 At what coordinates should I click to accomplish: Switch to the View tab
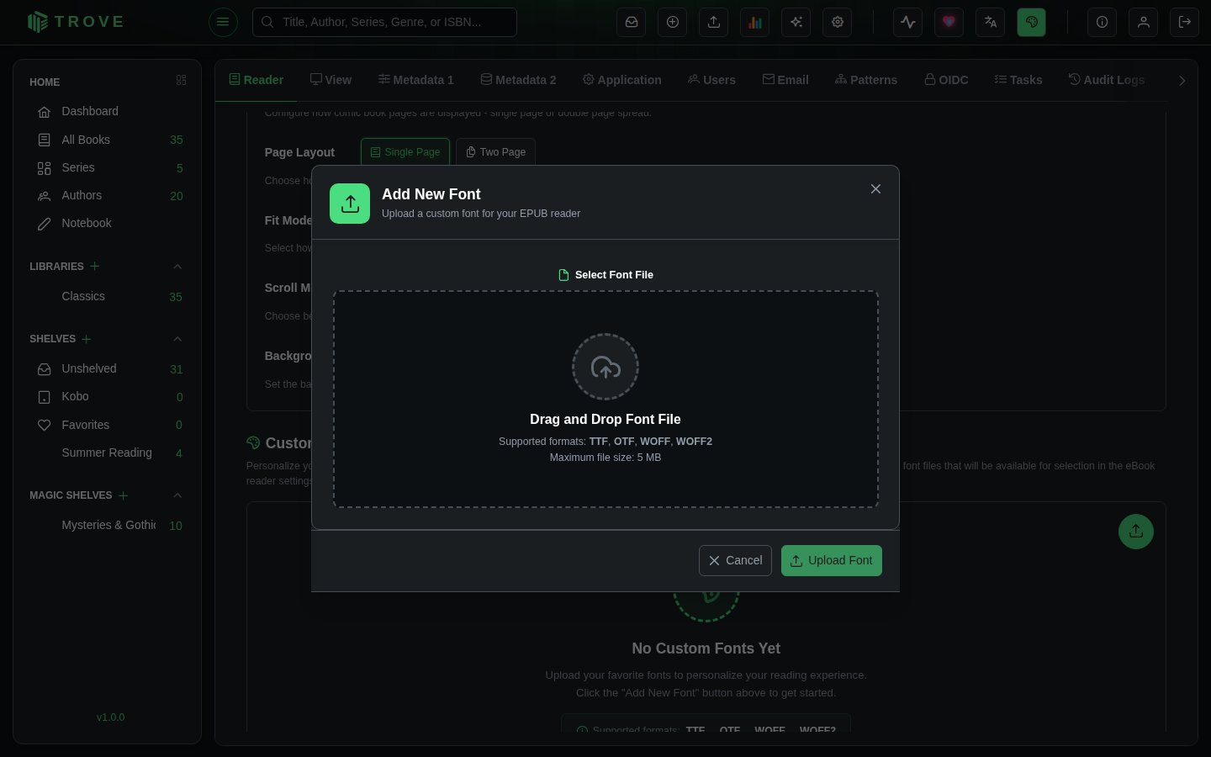[331, 80]
